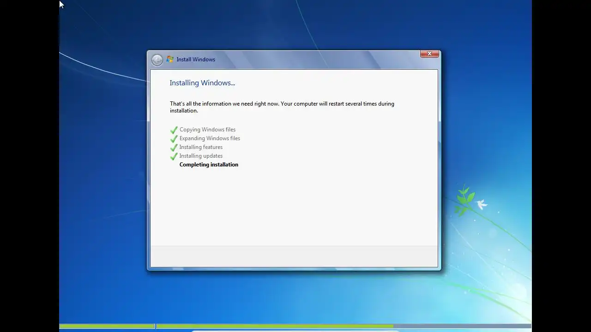
Task: Select the 'Copying Windows files' step text
Action: (207, 130)
